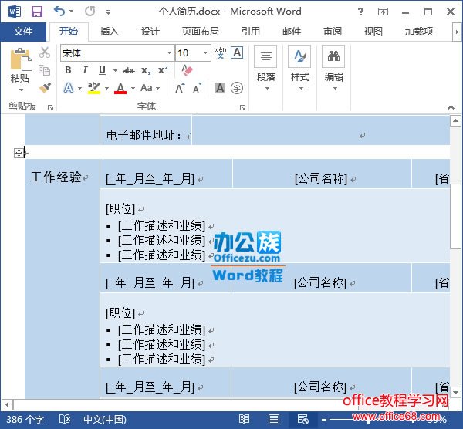Switch to the 视图 tab
463x429 pixels.
(x=373, y=32)
